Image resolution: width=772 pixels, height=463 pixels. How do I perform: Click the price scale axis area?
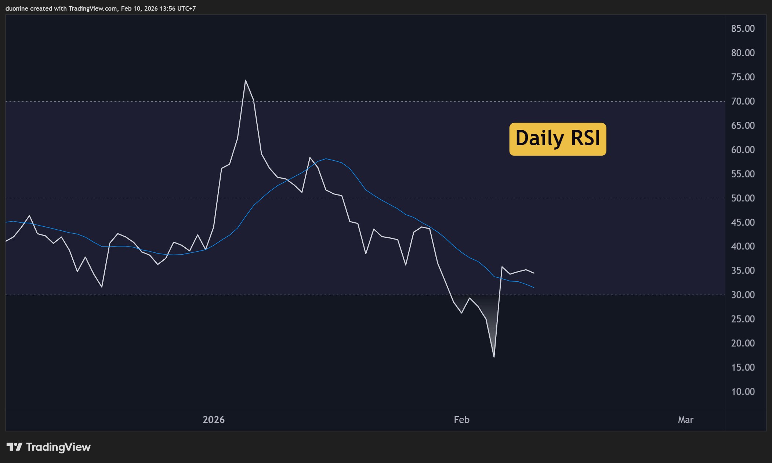(746, 220)
